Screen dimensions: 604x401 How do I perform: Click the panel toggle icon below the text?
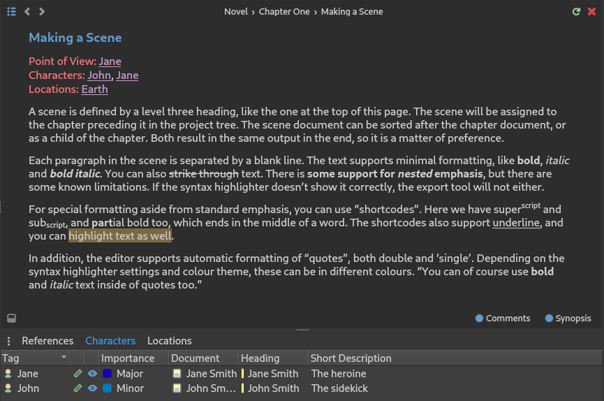(x=12, y=318)
